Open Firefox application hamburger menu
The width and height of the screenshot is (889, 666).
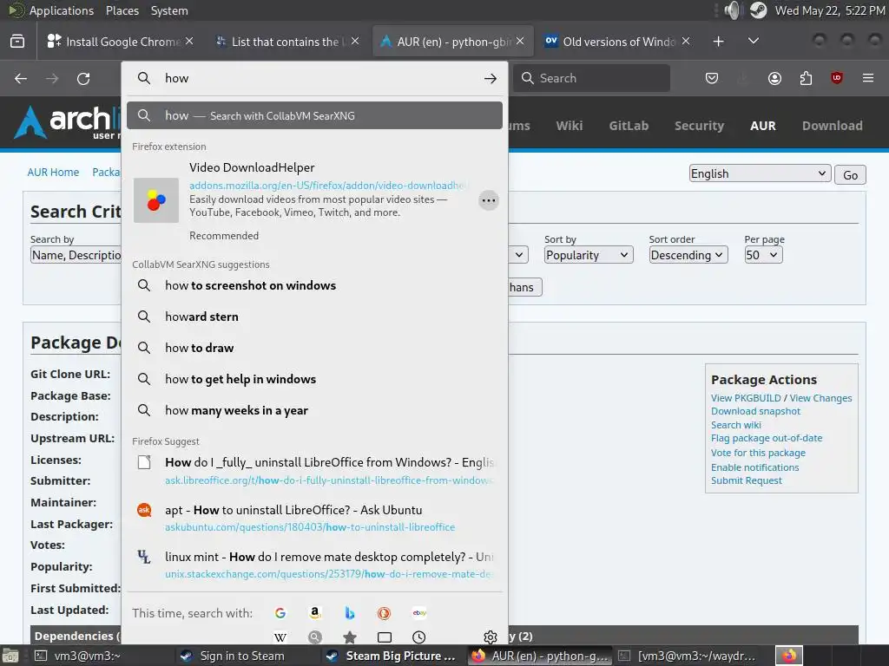coord(868,78)
